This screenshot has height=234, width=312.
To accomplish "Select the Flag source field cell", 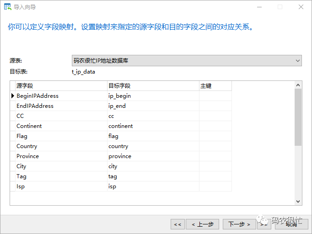I will pyautogui.click(x=61, y=136).
